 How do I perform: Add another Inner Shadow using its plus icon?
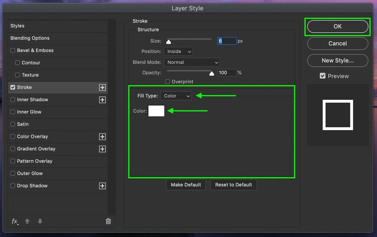102,100
